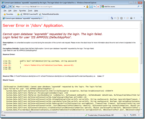Open the Help menu
The width and height of the screenshot is (145, 119).
[36, 11]
